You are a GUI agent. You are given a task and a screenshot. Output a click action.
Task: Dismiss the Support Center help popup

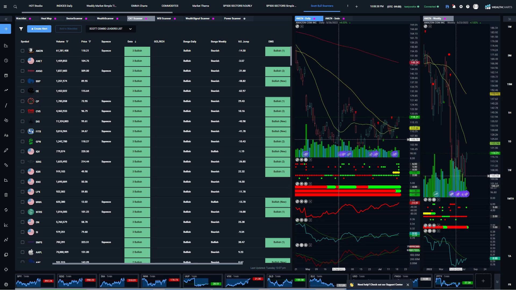[x=408, y=285]
